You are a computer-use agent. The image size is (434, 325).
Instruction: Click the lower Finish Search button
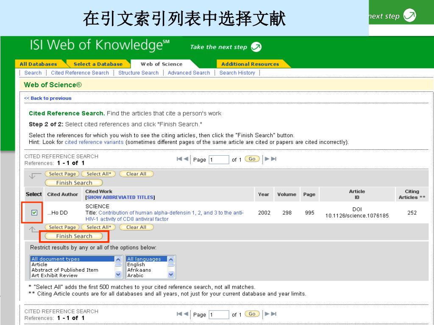click(74, 236)
